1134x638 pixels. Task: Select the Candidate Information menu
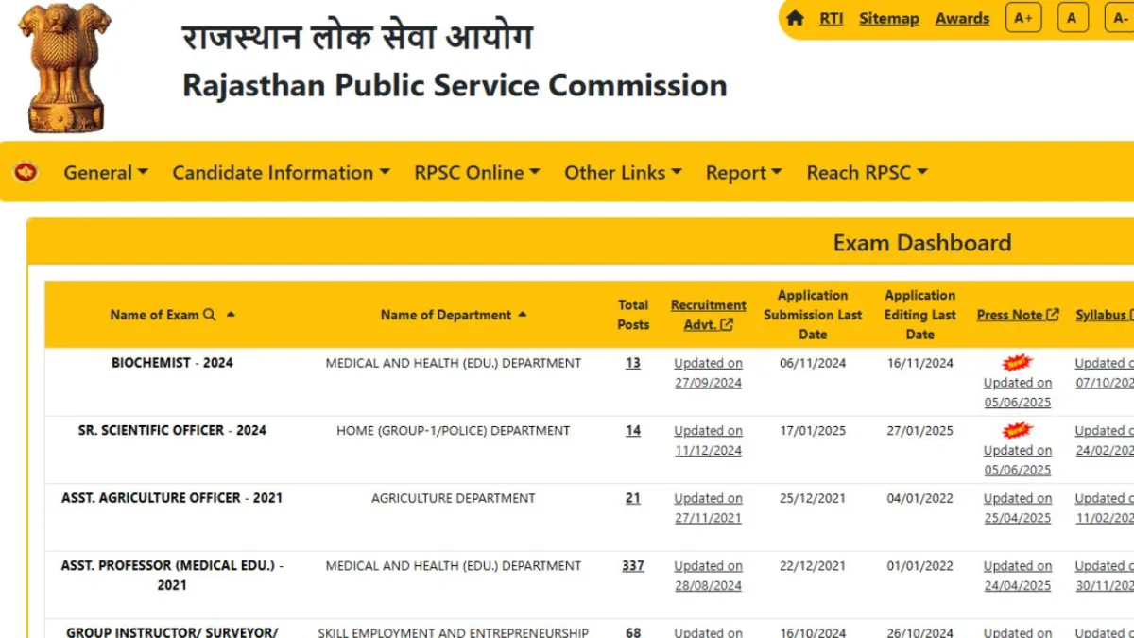281,172
